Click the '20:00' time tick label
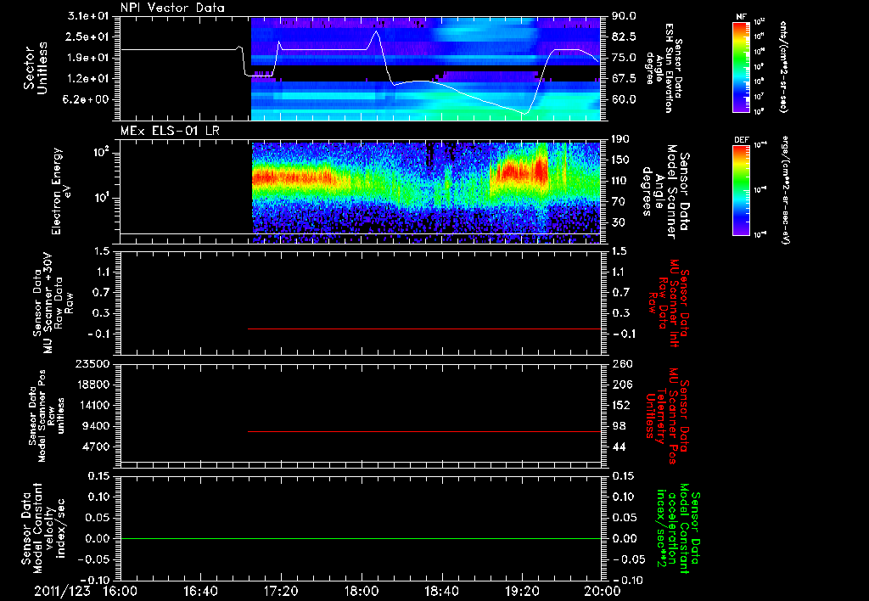Screen dimensions: 869x601 coord(603,591)
